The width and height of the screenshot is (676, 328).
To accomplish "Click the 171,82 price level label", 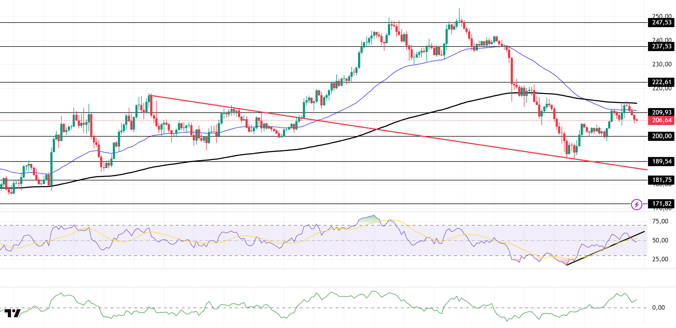I will coord(661,204).
